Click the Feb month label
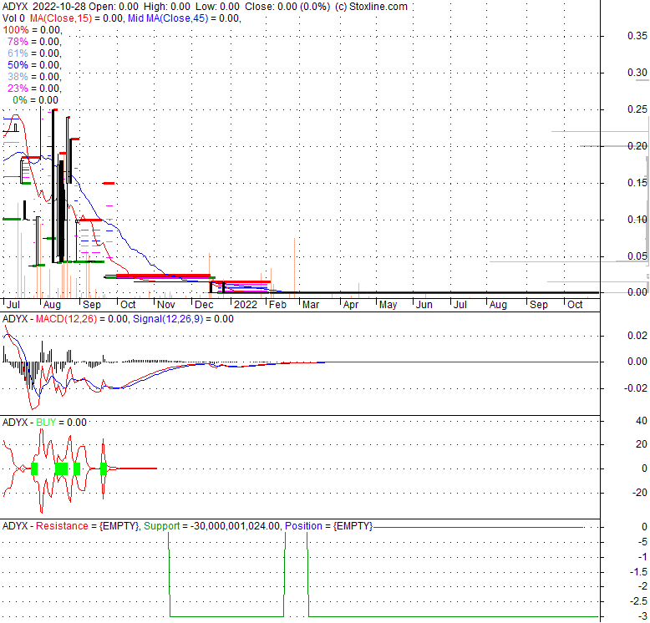Image resolution: width=650 pixels, height=623 pixels. point(277,305)
